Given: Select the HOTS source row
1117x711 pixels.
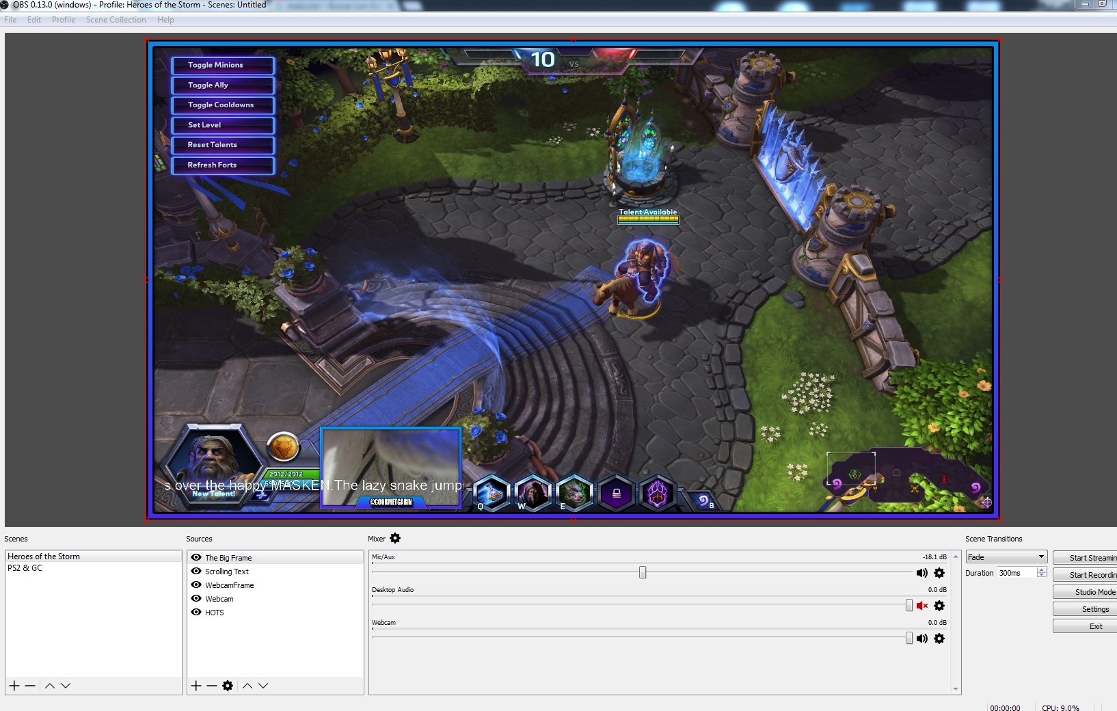Looking at the screenshot, I should (x=275, y=613).
